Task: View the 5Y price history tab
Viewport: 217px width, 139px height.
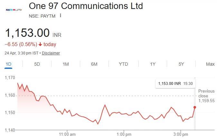Action: point(181,64)
